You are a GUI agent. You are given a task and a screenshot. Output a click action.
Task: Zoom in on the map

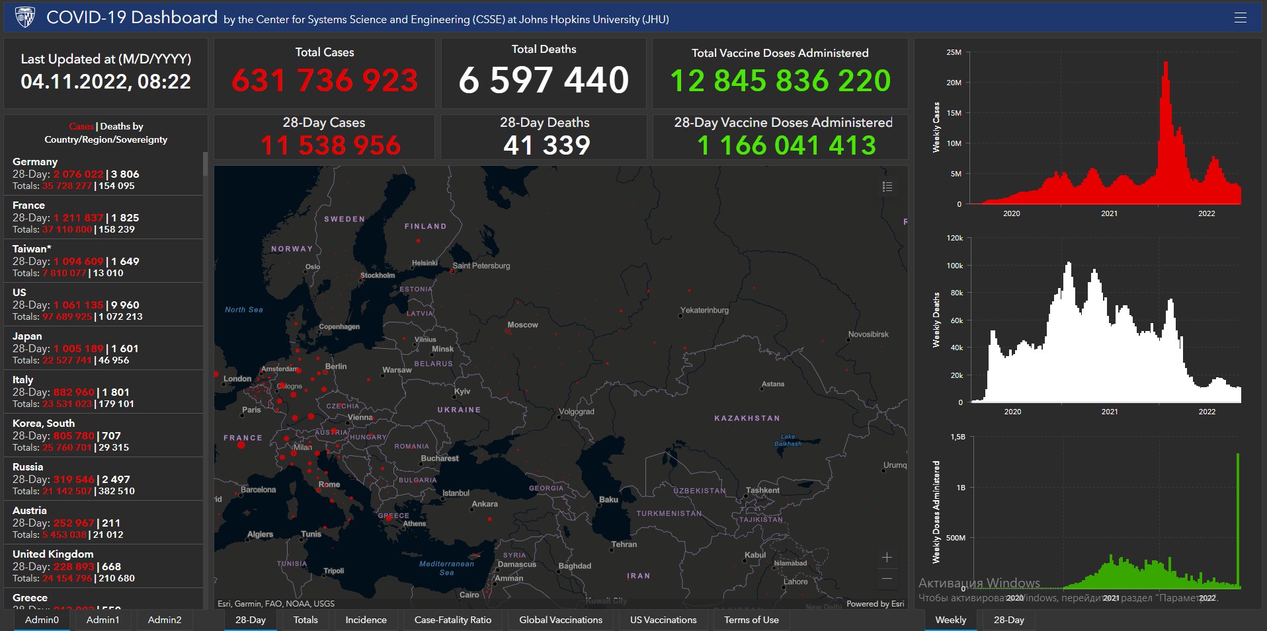point(887,558)
